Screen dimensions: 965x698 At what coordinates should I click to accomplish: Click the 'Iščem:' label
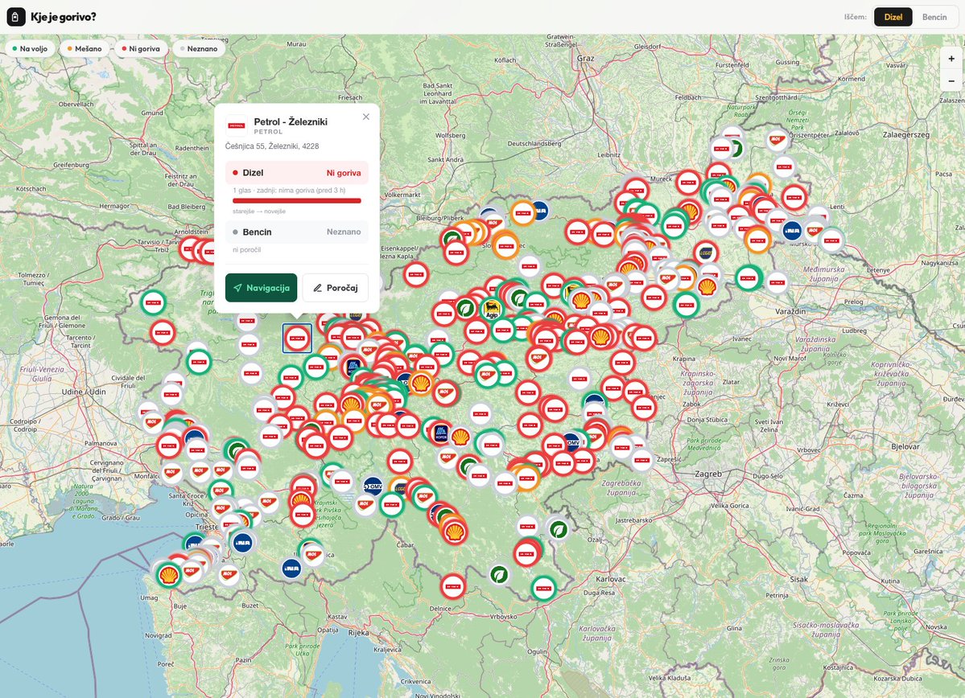tap(856, 17)
